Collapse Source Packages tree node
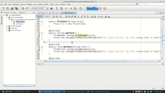This screenshot has width=165, height=93. click(x=7, y=17)
